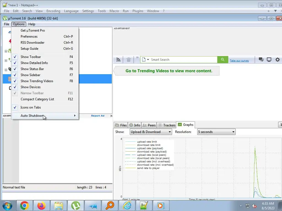Click the green search magnifier button
The image size is (282, 211).
(223, 60)
